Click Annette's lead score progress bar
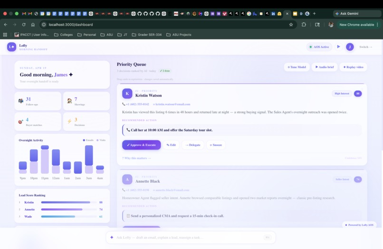 pyautogui.click(x=69, y=209)
